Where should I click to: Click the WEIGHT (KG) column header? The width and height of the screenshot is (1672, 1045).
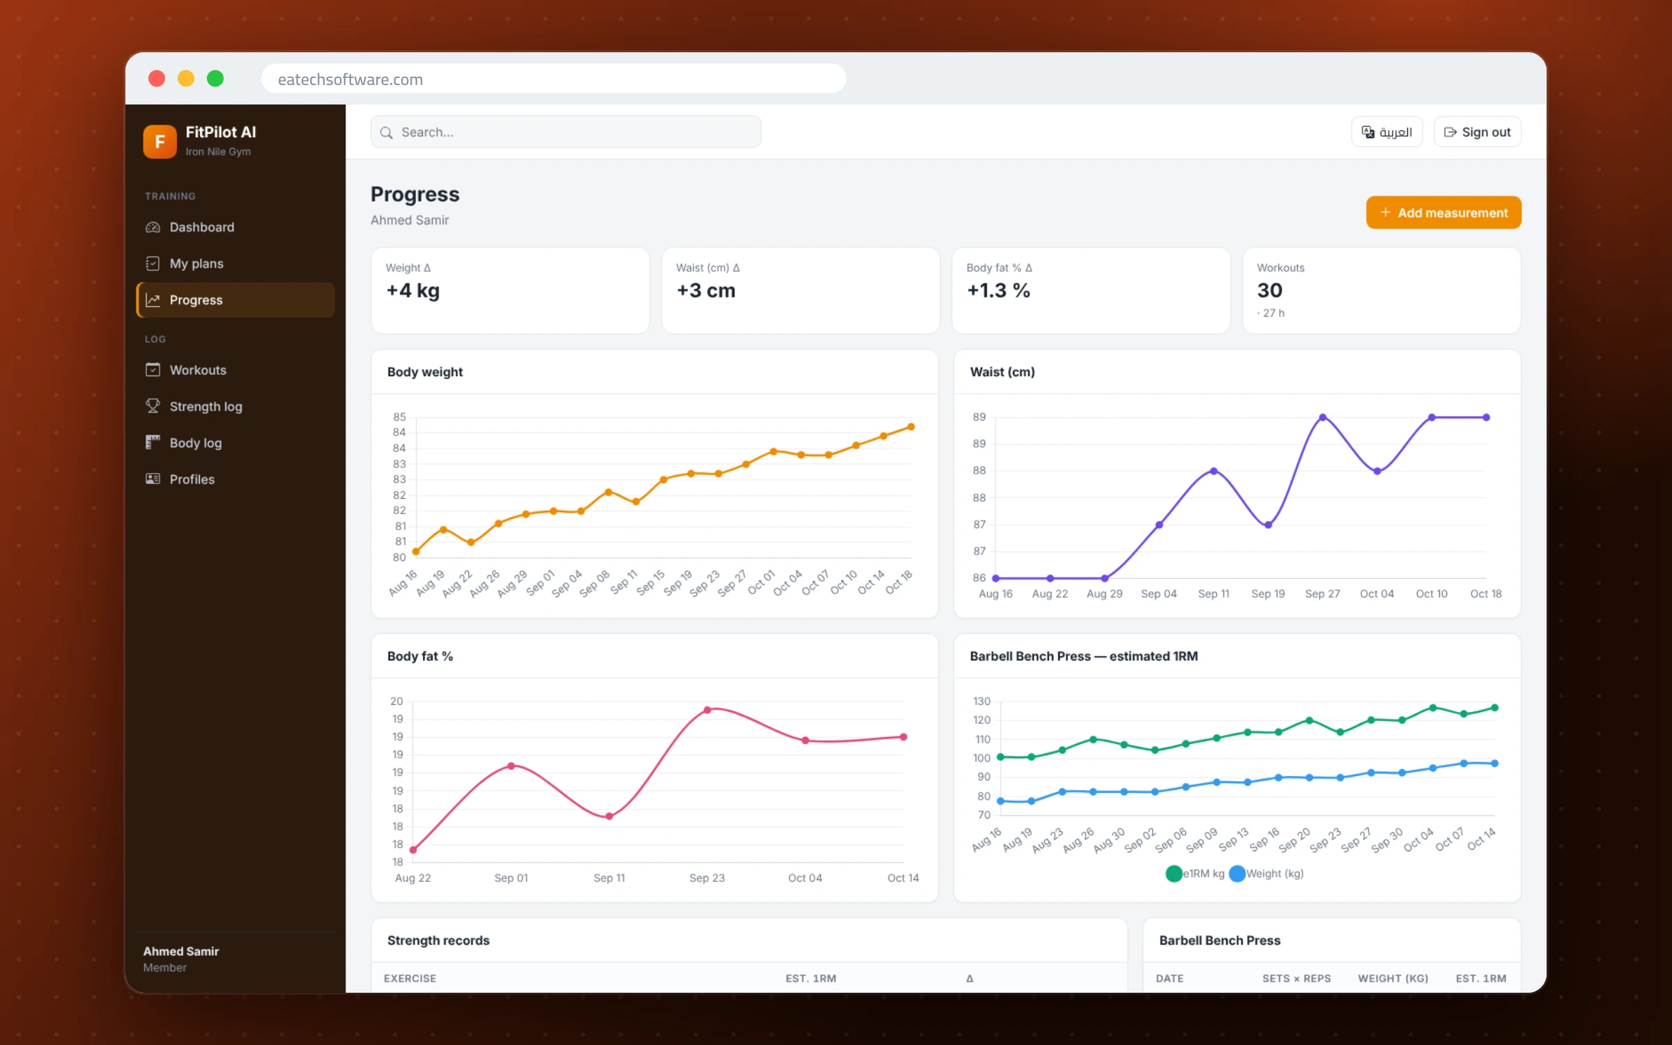point(1393,978)
